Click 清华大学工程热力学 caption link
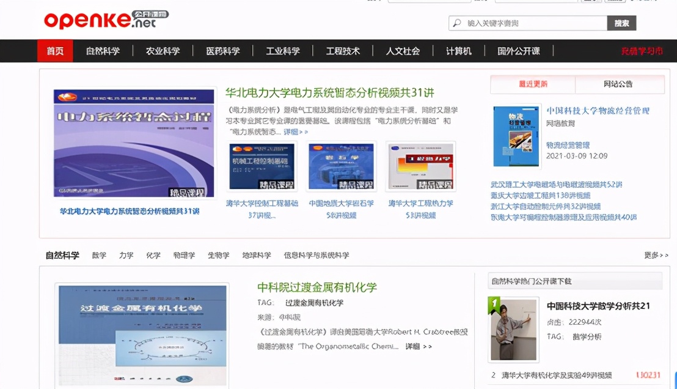Screen dimensions: 677x389 tap(420, 209)
